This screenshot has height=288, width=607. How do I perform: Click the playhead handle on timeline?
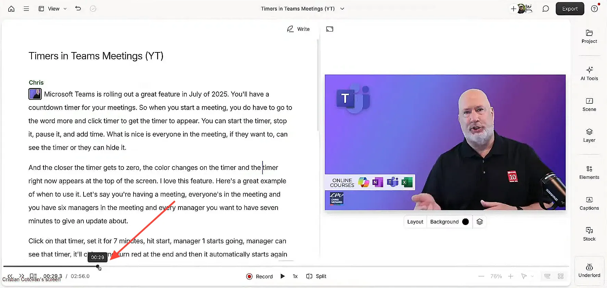click(98, 266)
